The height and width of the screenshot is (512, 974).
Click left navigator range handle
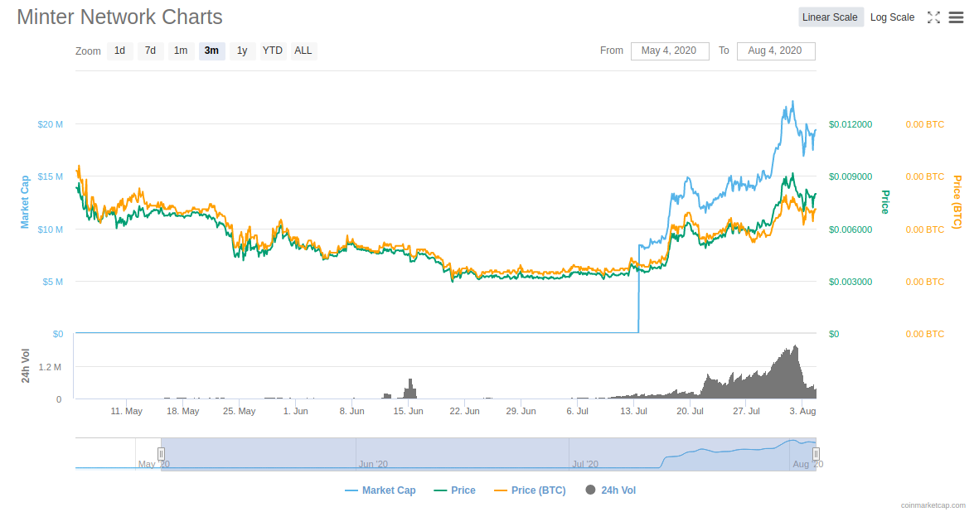pyautogui.click(x=161, y=453)
